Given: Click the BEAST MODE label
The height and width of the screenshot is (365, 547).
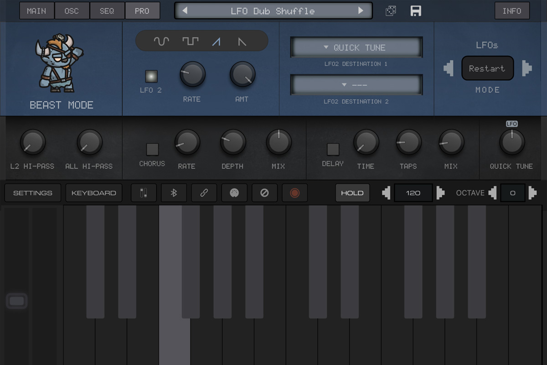Looking at the screenshot, I should pyautogui.click(x=62, y=105).
